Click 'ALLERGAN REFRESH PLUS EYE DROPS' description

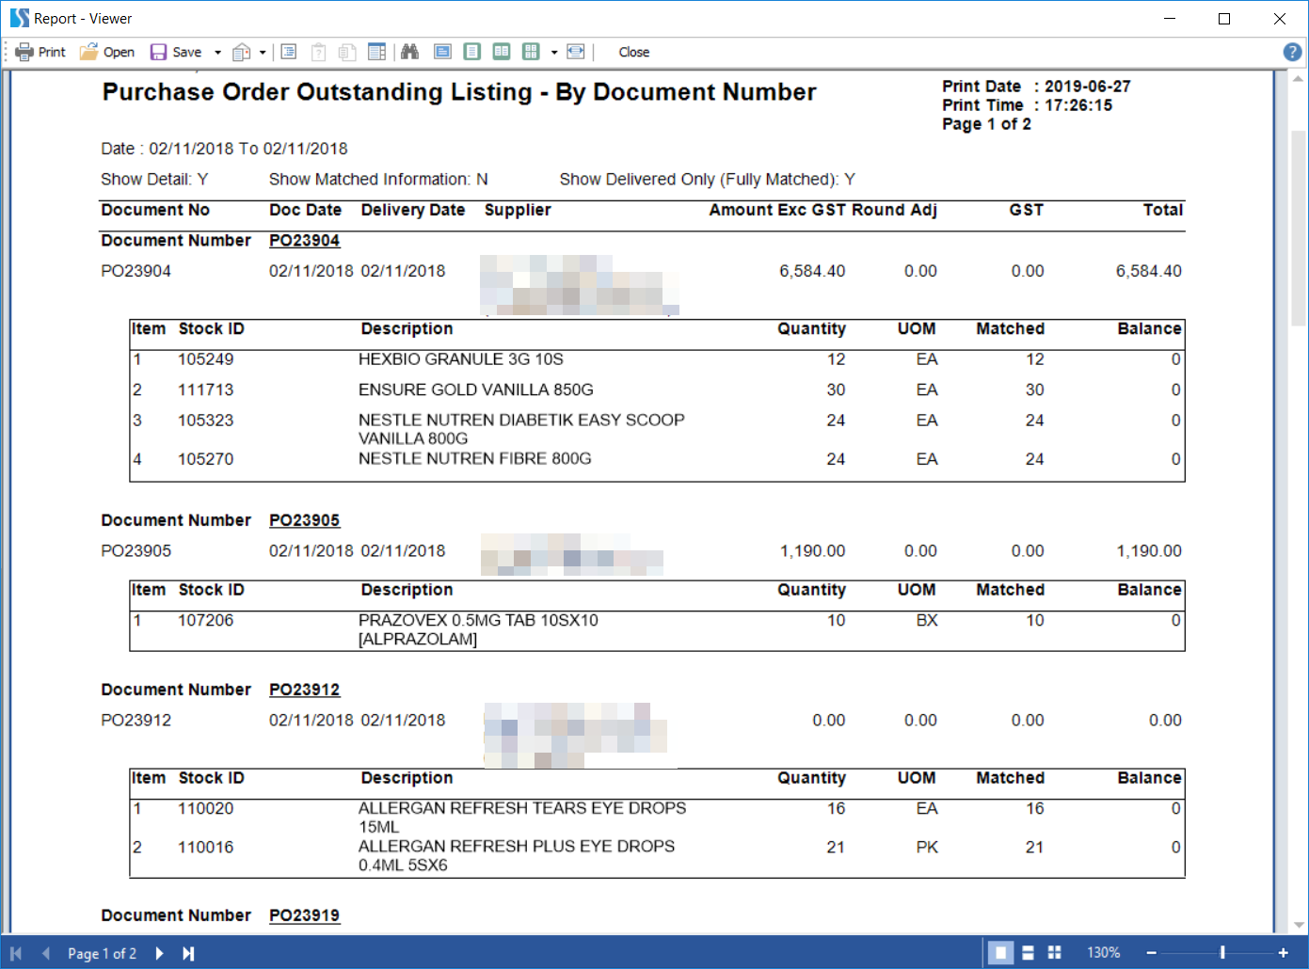pos(517,847)
